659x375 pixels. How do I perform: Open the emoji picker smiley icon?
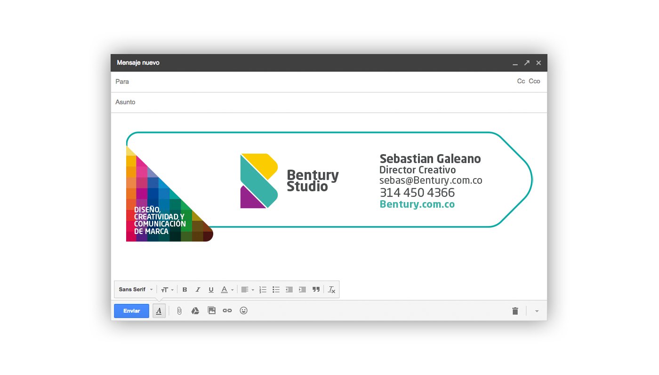(243, 311)
